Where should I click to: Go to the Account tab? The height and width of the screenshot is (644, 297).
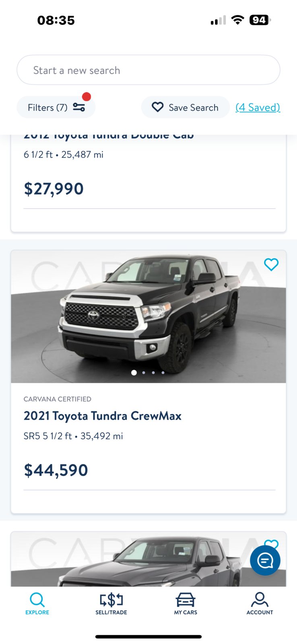click(260, 603)
